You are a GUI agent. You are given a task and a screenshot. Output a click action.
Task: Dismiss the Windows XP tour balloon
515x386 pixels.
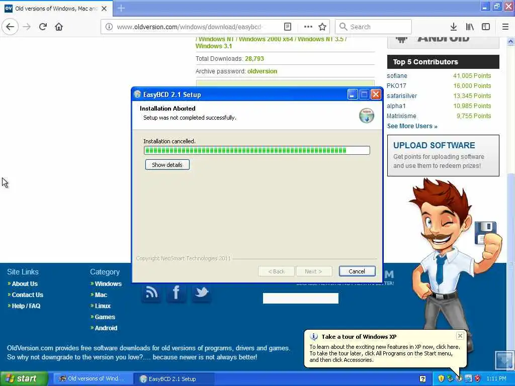tap(460, 336)
